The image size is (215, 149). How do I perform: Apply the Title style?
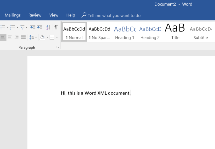pos(175,32)
